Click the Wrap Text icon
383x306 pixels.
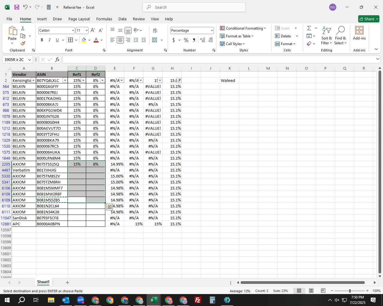click(x=155, y=30)
